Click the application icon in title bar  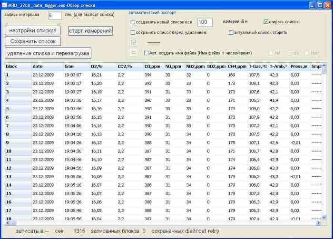coord(4,5)
